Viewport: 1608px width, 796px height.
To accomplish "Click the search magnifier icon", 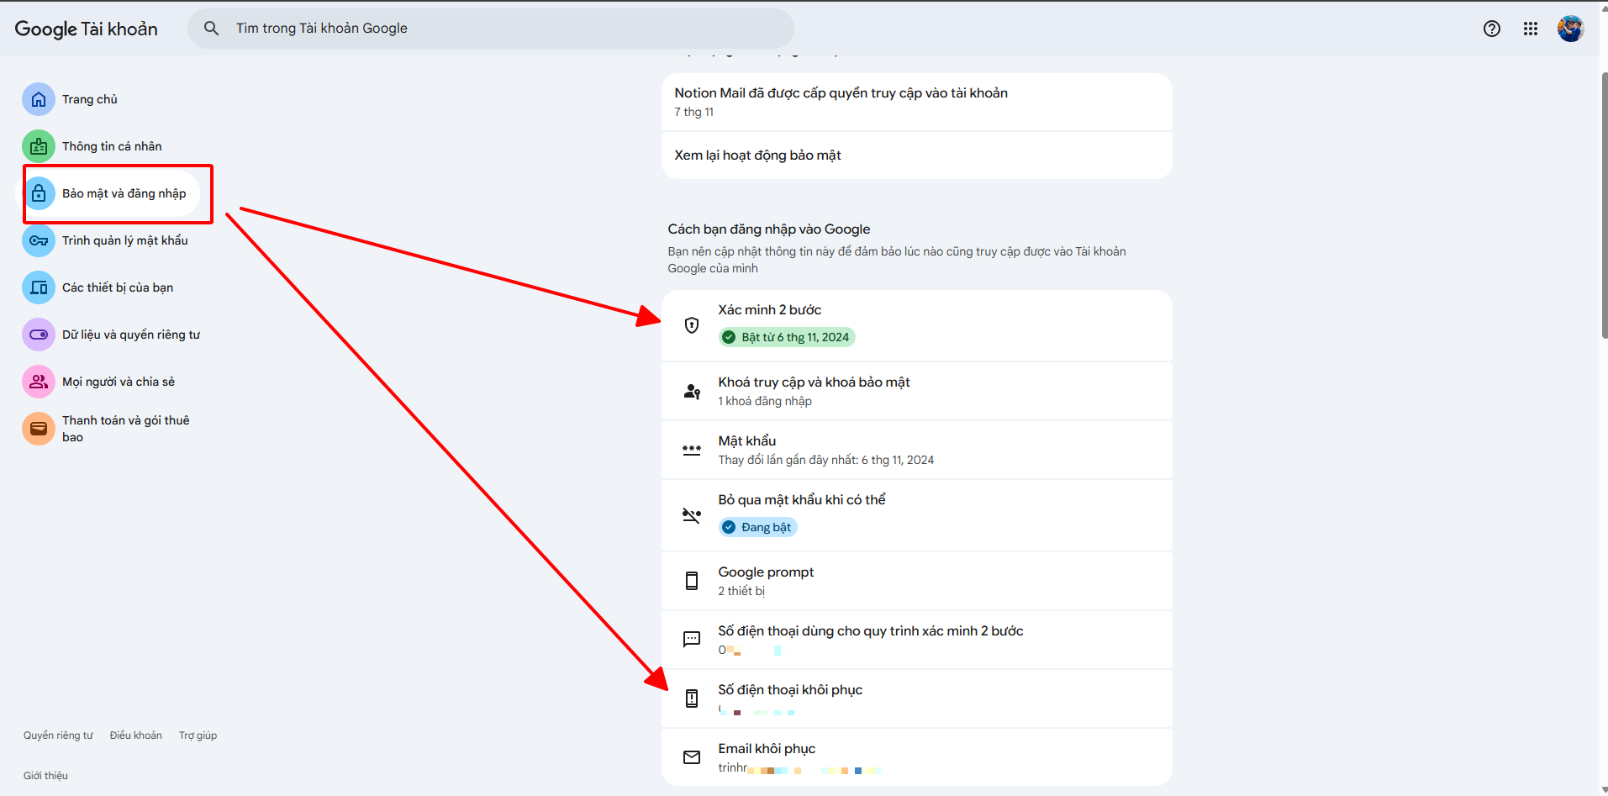I will pyautogui.click(x=212, y=29).
